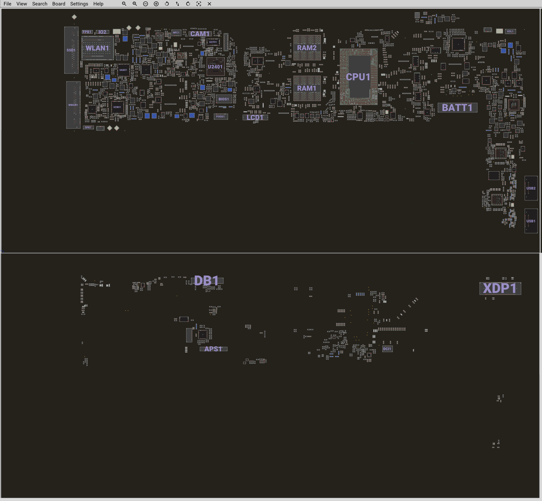
Task: Click the magnifier zoom-out icon
Action: [x=124, y=4]
